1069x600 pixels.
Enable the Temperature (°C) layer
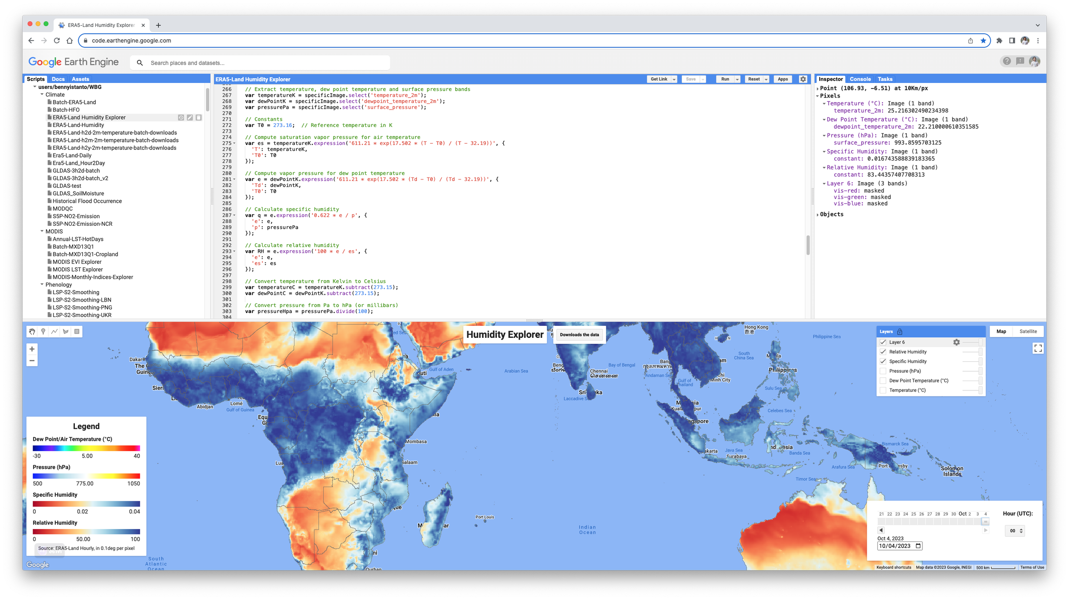tap(883, 390)
